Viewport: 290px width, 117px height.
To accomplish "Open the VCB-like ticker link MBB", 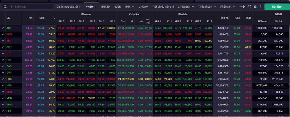I will pyautogui.click(x=9, y=92).
